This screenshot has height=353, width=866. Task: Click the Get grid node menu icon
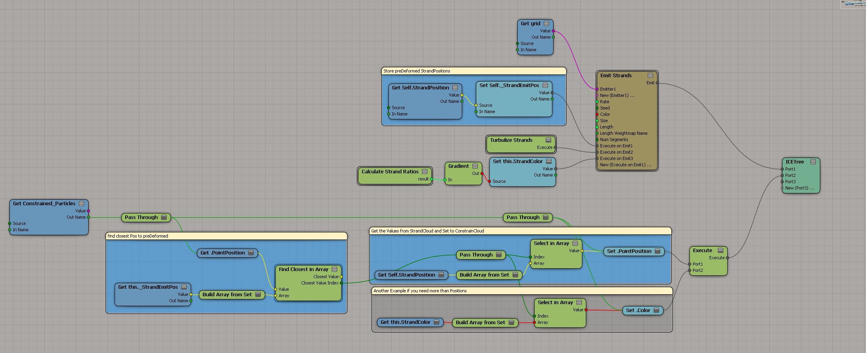(546, 24)
